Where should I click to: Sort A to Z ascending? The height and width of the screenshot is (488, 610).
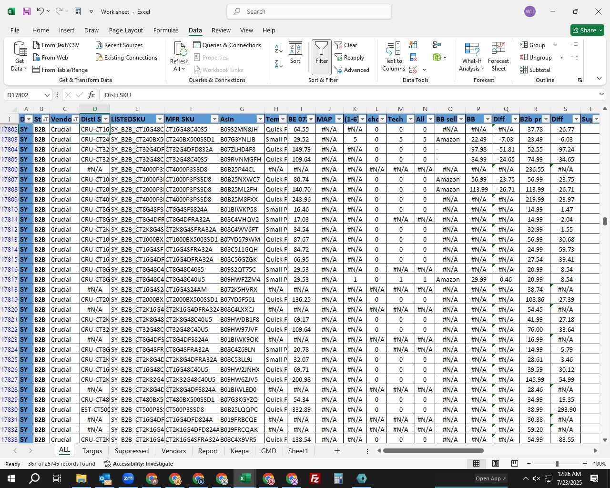click(x=279, y=48)
